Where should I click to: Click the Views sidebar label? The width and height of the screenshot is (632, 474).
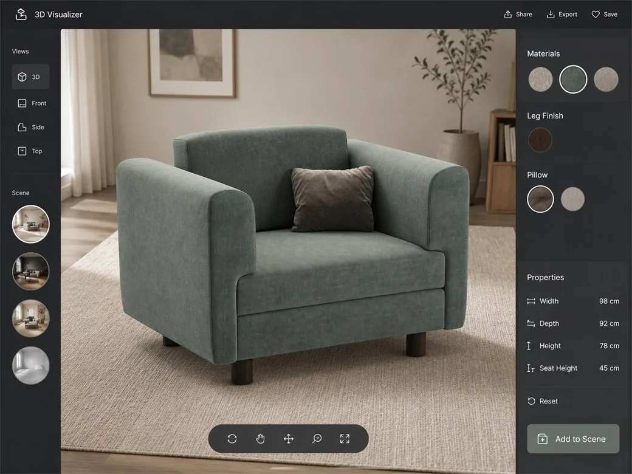tap(20, 51)
